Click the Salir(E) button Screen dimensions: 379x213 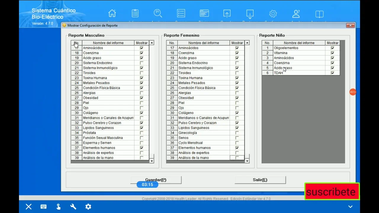pyautogui.click(x=260, y=180)
